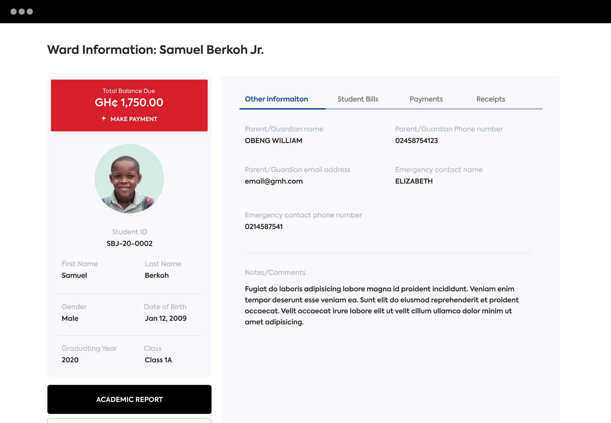611x423 pixels.
Task: Click the GH¢ 1,750.00 balance amount
Action: click(x=129, y=102)
